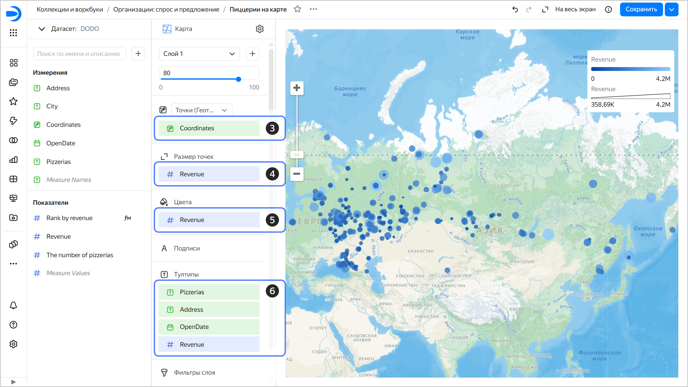Open the breadcrumb menu via ellipsis
This screenshot has height=387, width=688.
[x=313, y=9]
